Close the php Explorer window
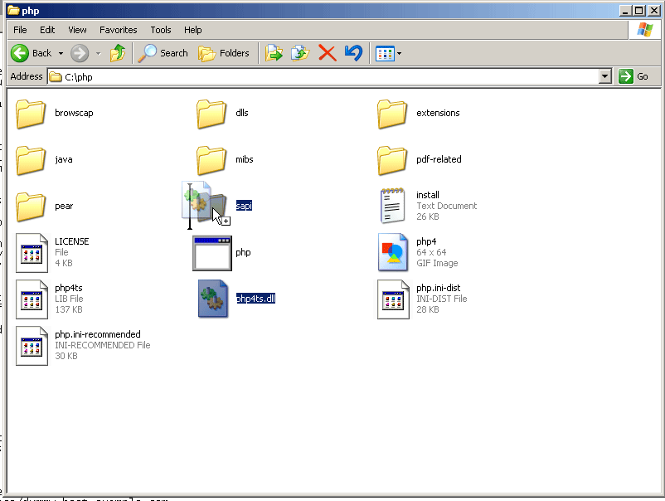The width and height of the screenshot is (665, 501). [x=653, y=11]
